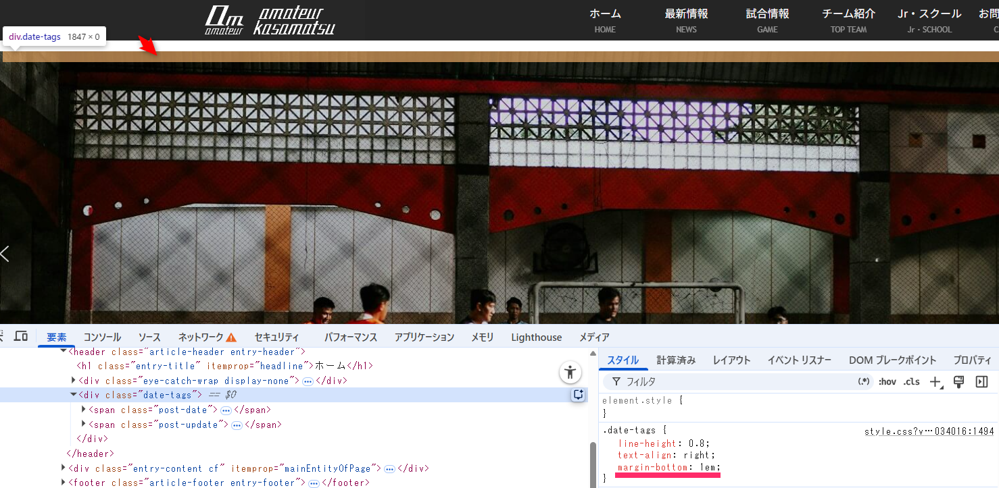The height and width of the screenshot is (488, 999).
Task: Toggle the computed styles sidebar icon
Action: click(x=981, y=382)
